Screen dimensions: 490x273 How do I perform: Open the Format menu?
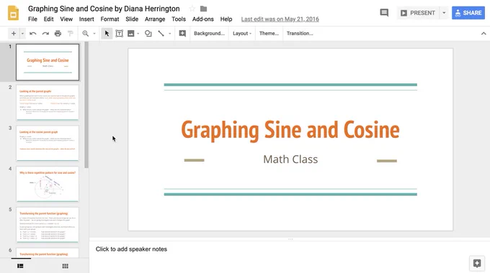(110, 19)
